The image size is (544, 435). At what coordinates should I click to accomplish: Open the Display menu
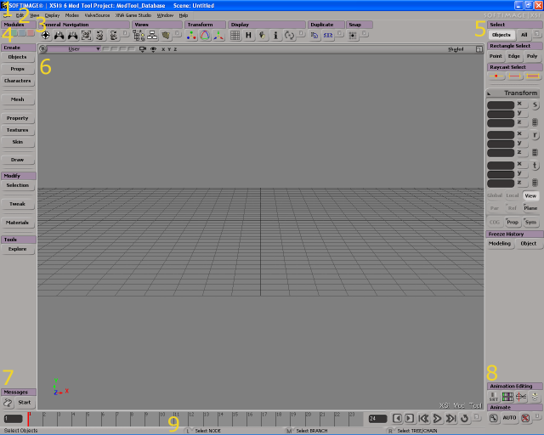tap(52, 15)
